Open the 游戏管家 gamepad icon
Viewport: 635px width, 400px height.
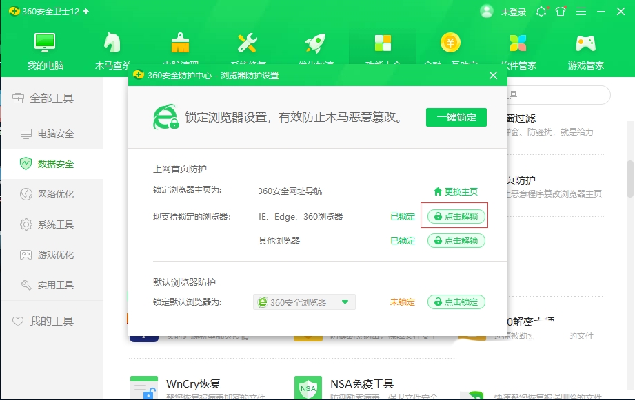point(585,43)
